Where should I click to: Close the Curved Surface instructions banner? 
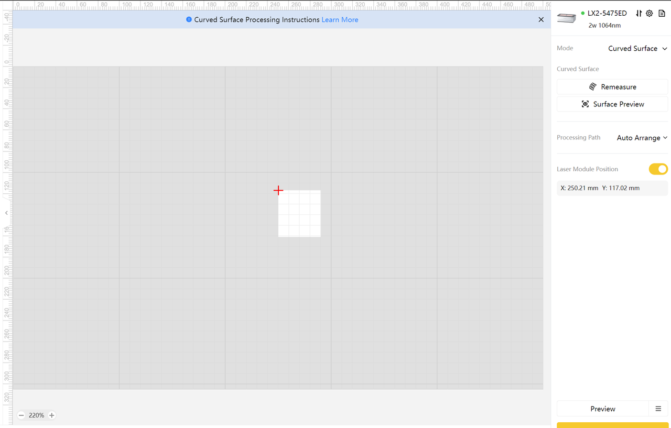coord(541,19)
